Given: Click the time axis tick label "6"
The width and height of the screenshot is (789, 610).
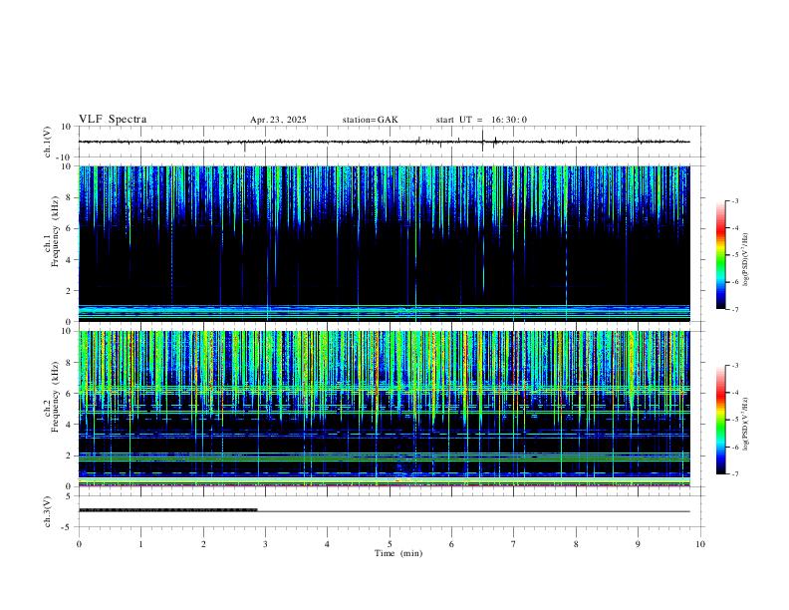Looking at the screenshot, I should 451,544.
